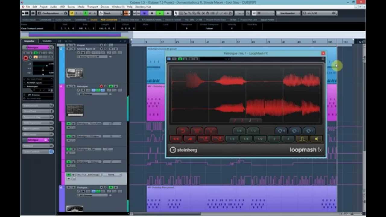Click LoopMash FX yellow staccato pulse button
Viewport: 386px width, 217px height.
pyautogui.click(x=302, y=139)
